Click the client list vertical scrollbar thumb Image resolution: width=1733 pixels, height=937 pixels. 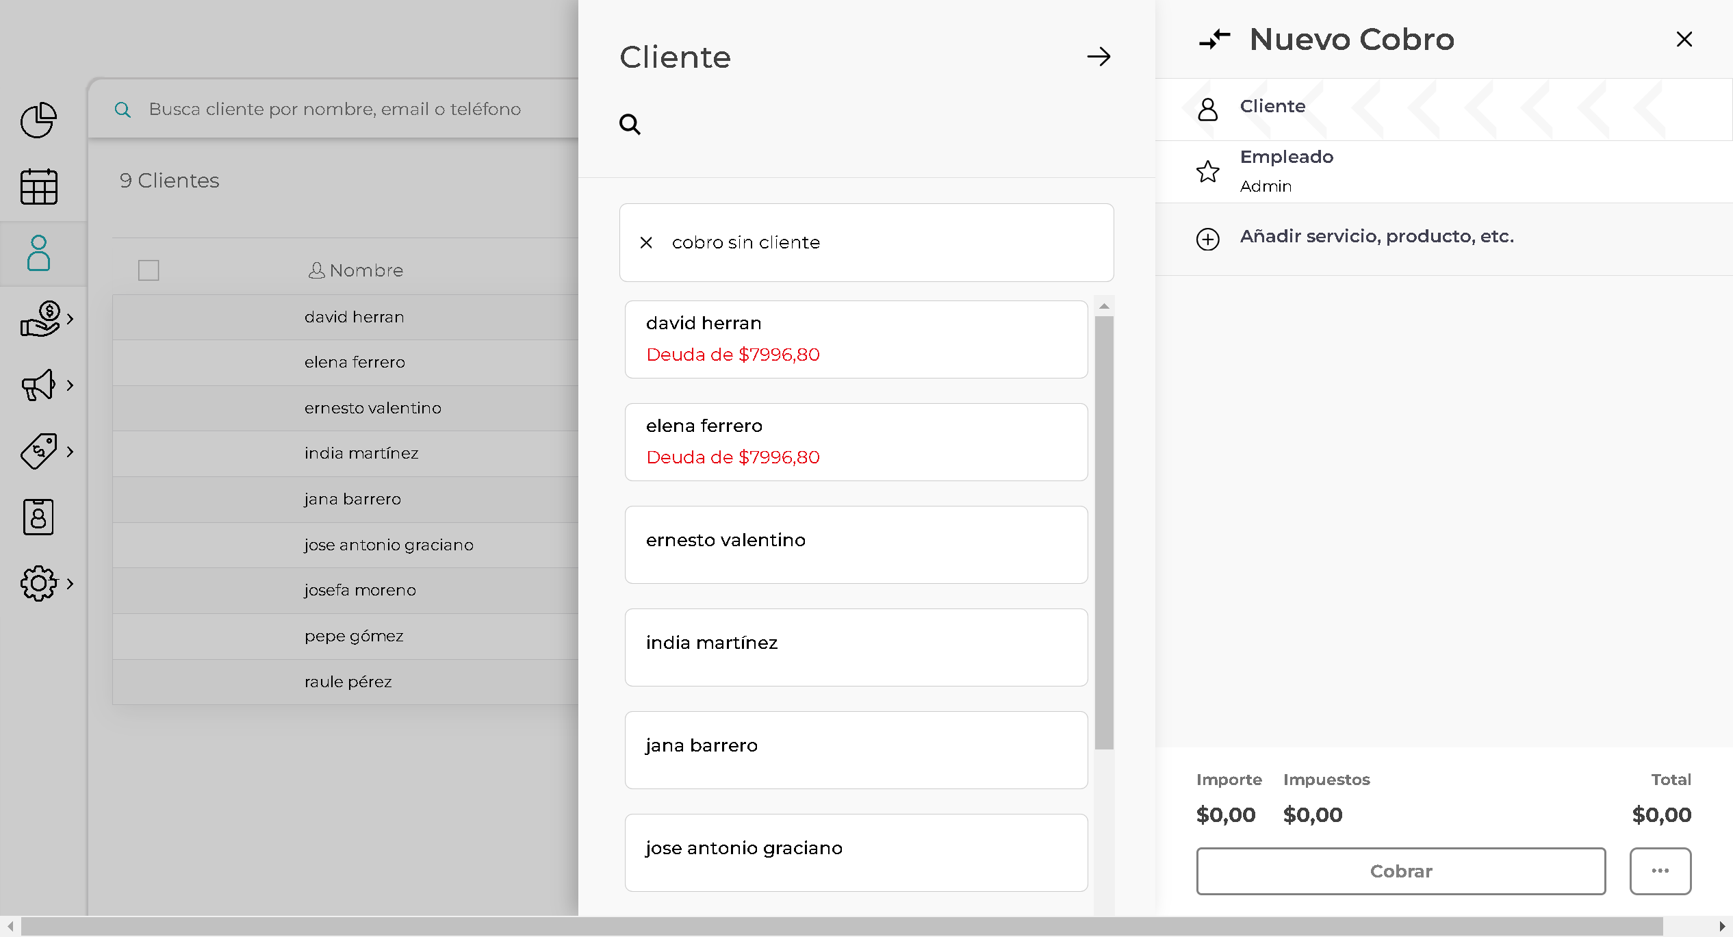(x=1104, y=532)
